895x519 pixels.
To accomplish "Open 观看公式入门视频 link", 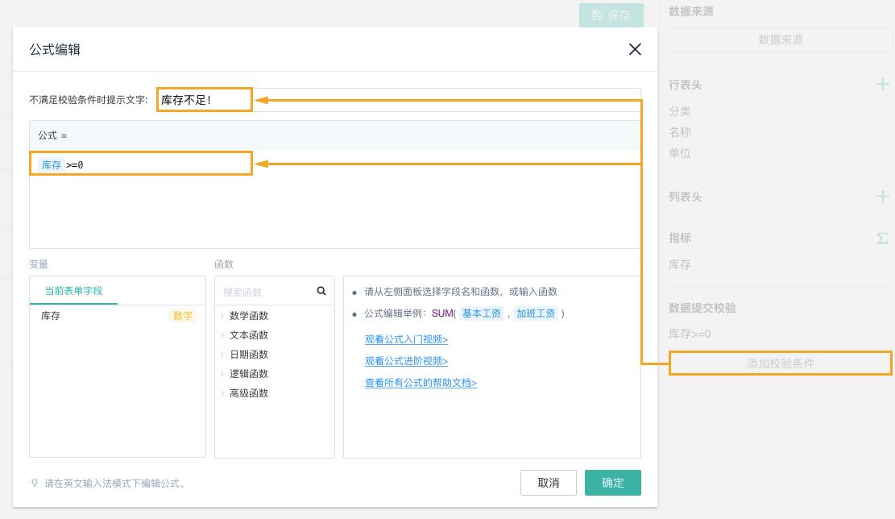I will coord(406,339).
